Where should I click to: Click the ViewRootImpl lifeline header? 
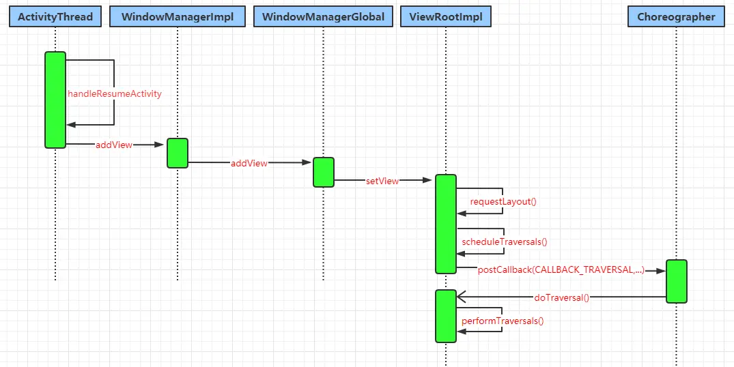point(445,16)
